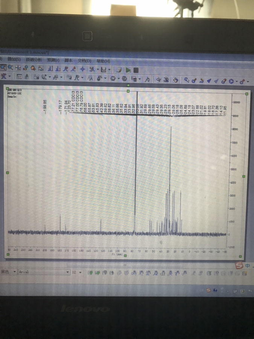Click first green icon in bottom toolbar

pyautogui.click(x=90, y=273)
